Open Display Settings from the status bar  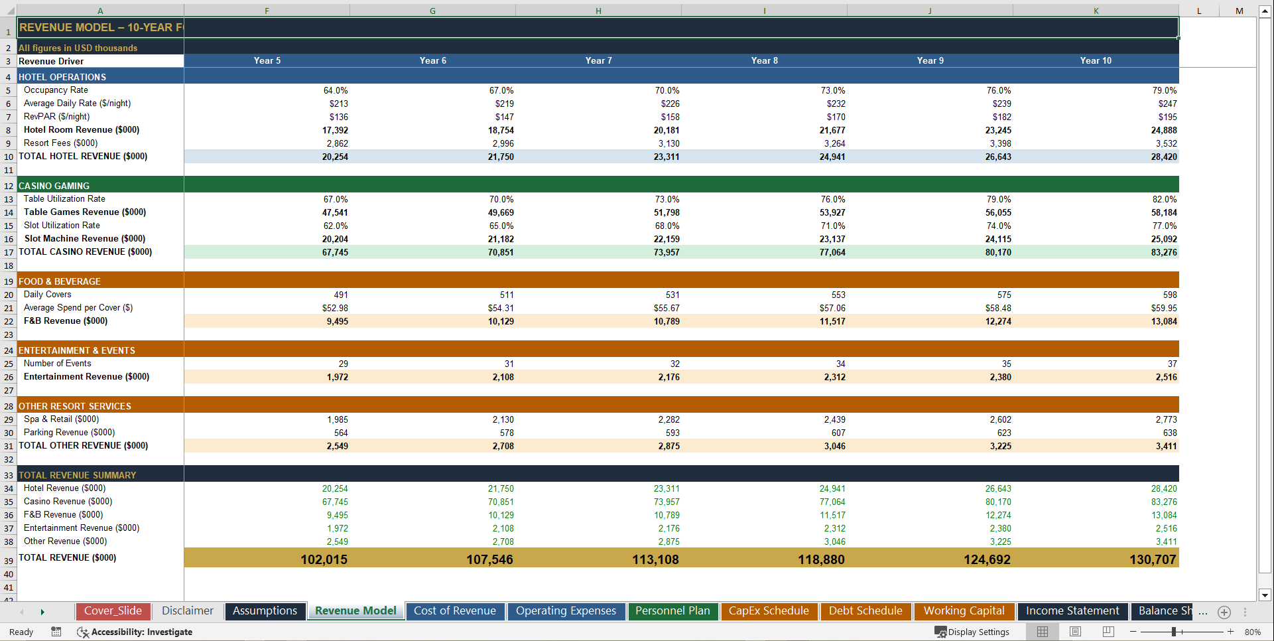pyautogui.click(x=972, y=632)
